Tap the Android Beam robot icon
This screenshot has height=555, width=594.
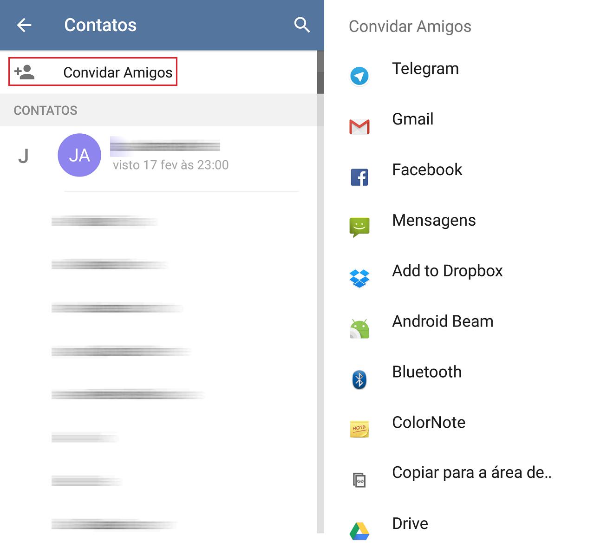359,329
